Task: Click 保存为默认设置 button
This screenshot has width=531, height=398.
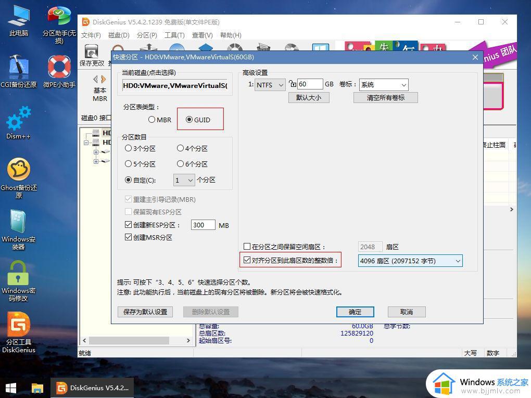Action: point(145,312)
